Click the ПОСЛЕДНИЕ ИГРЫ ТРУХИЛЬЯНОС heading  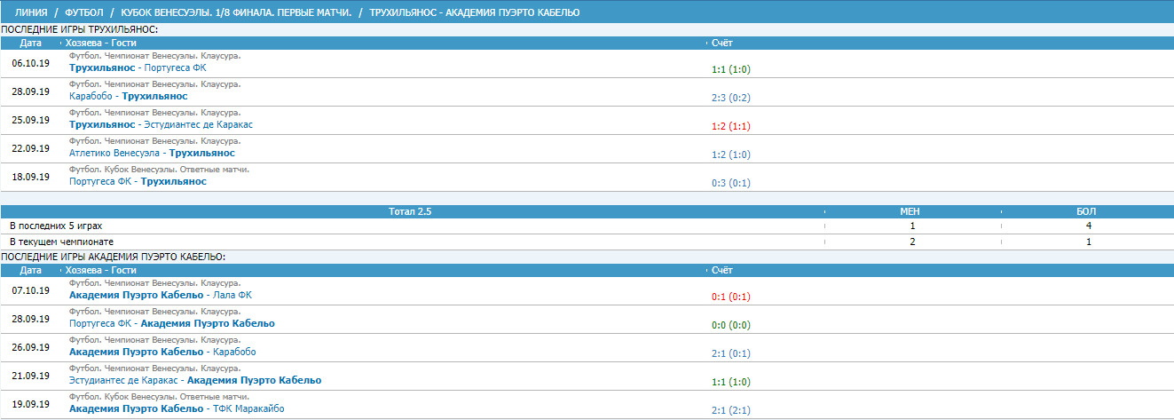(80, 29)
